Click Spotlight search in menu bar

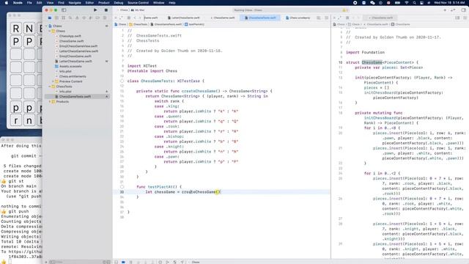414,3
